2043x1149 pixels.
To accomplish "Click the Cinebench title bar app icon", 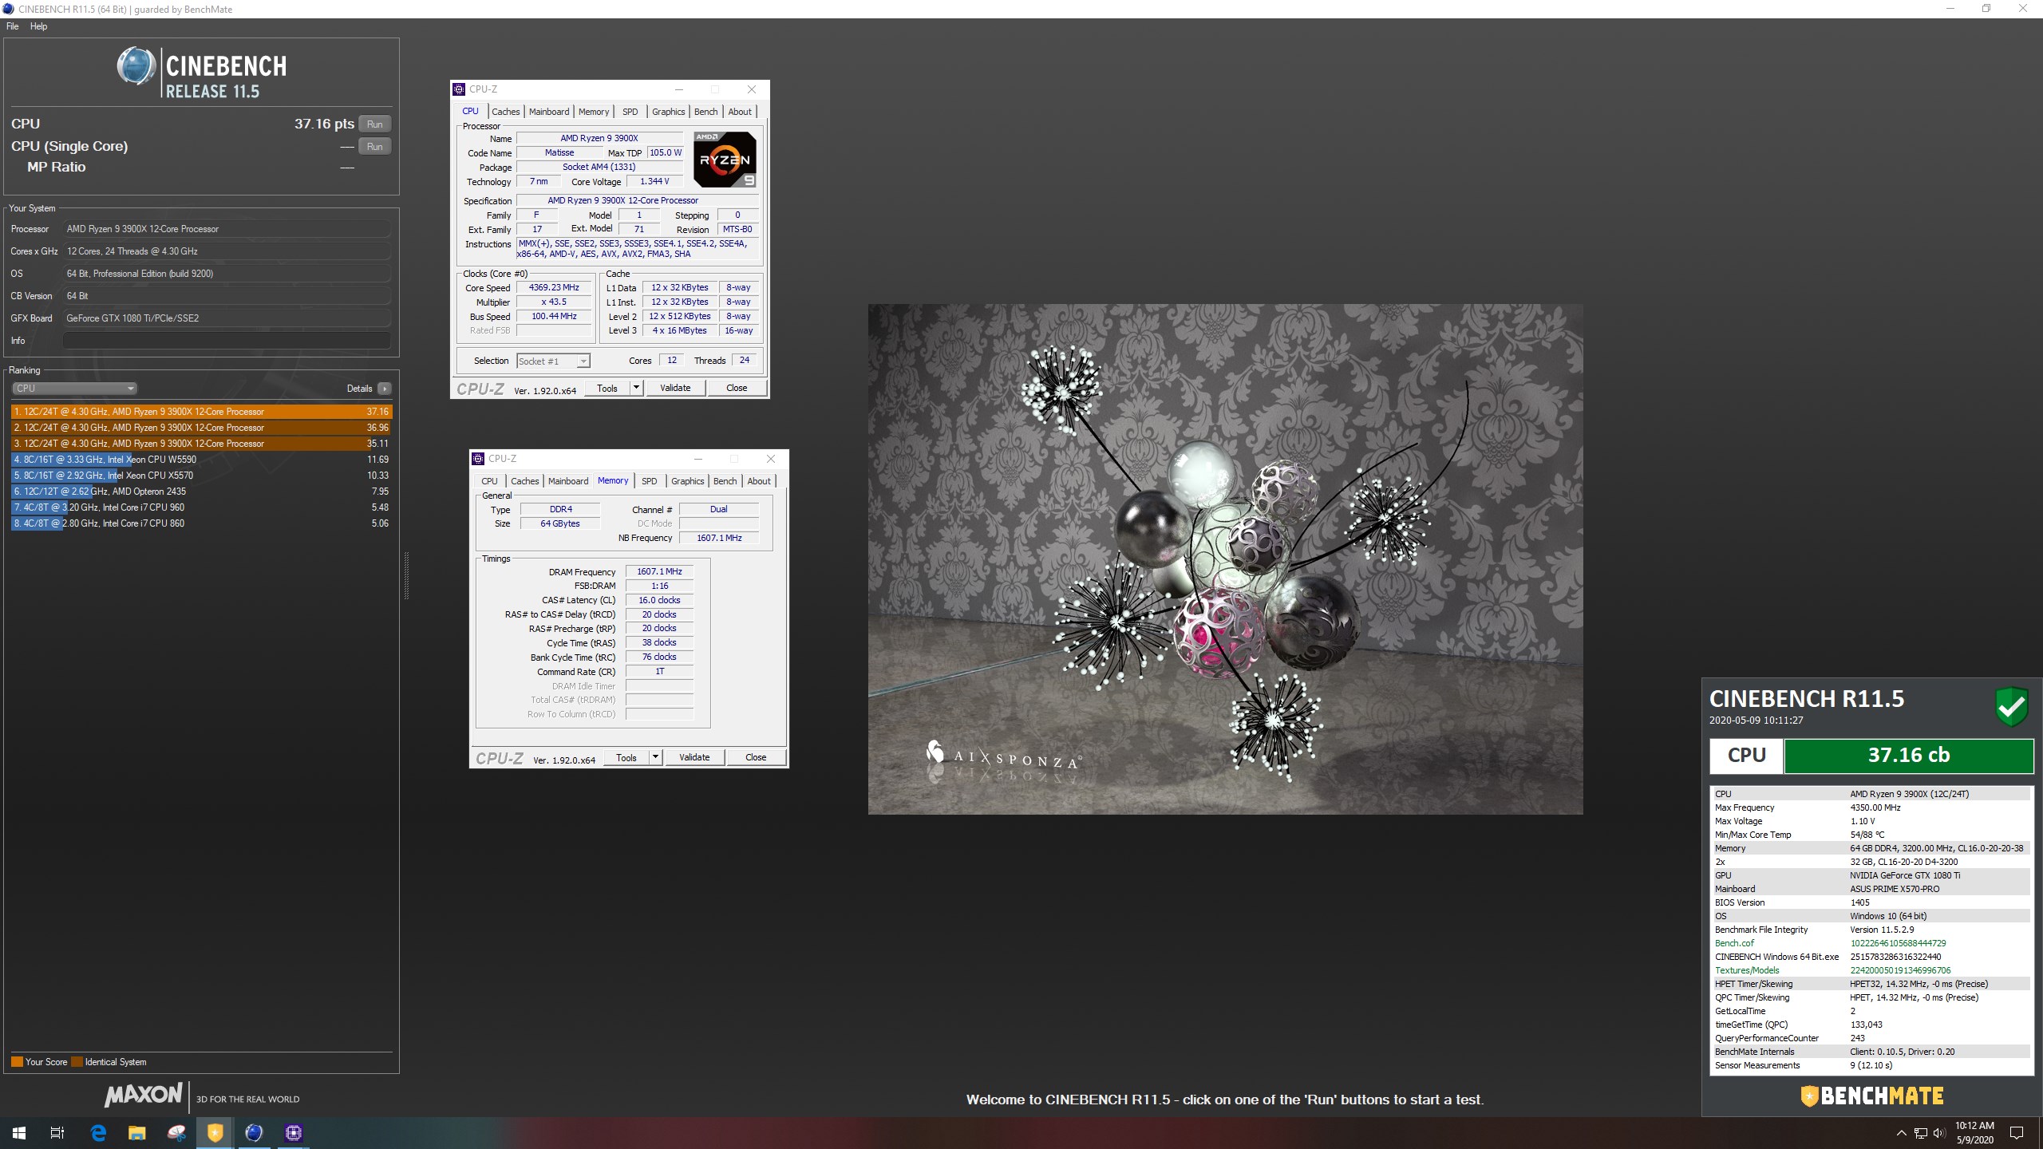I will [9, 9].
